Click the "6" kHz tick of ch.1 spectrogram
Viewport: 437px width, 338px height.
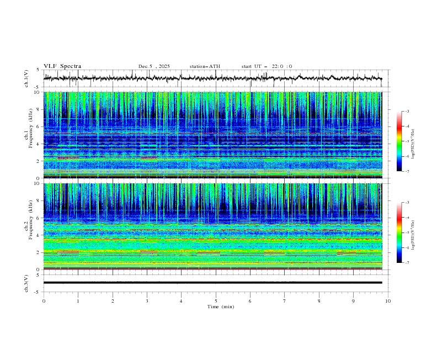[x=39, y=126]
